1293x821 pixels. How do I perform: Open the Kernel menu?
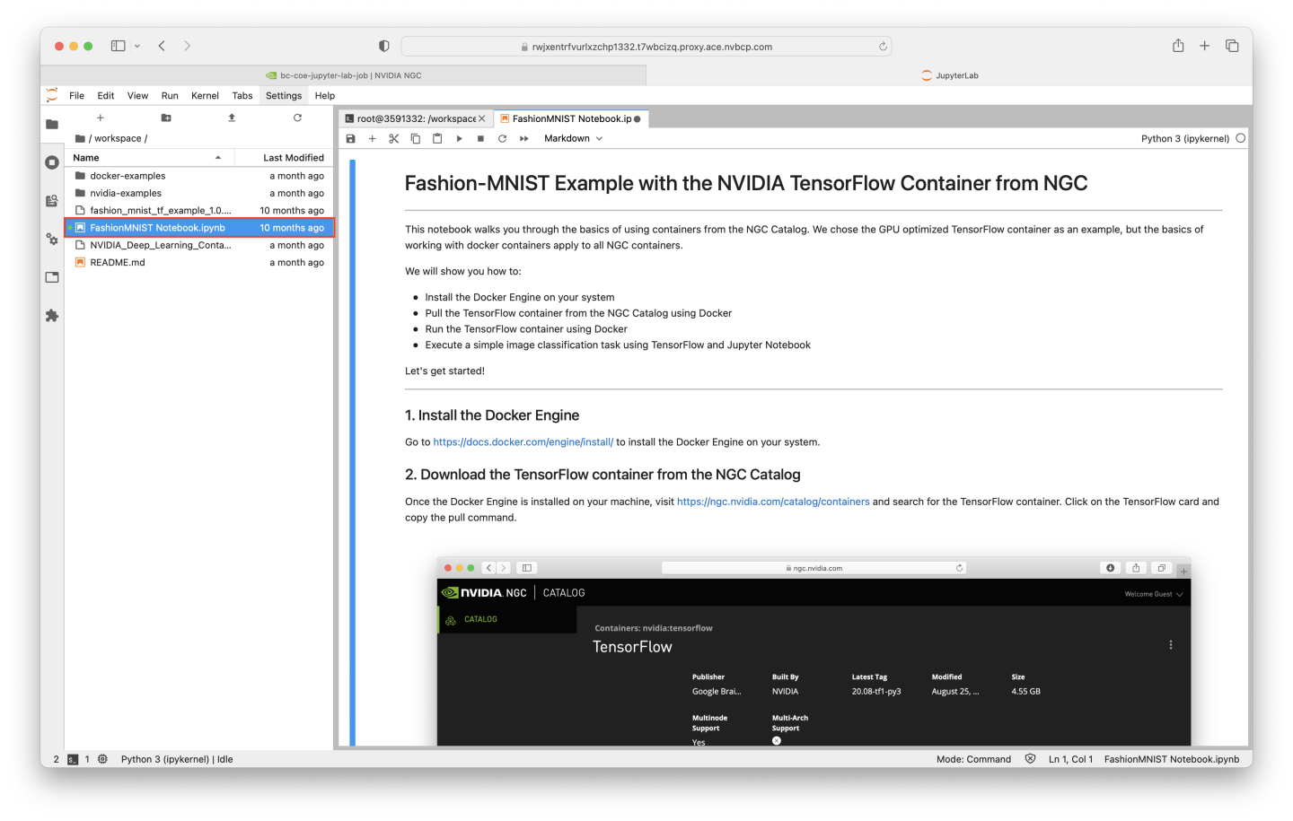pyautogui.click(x=205, y=95)
